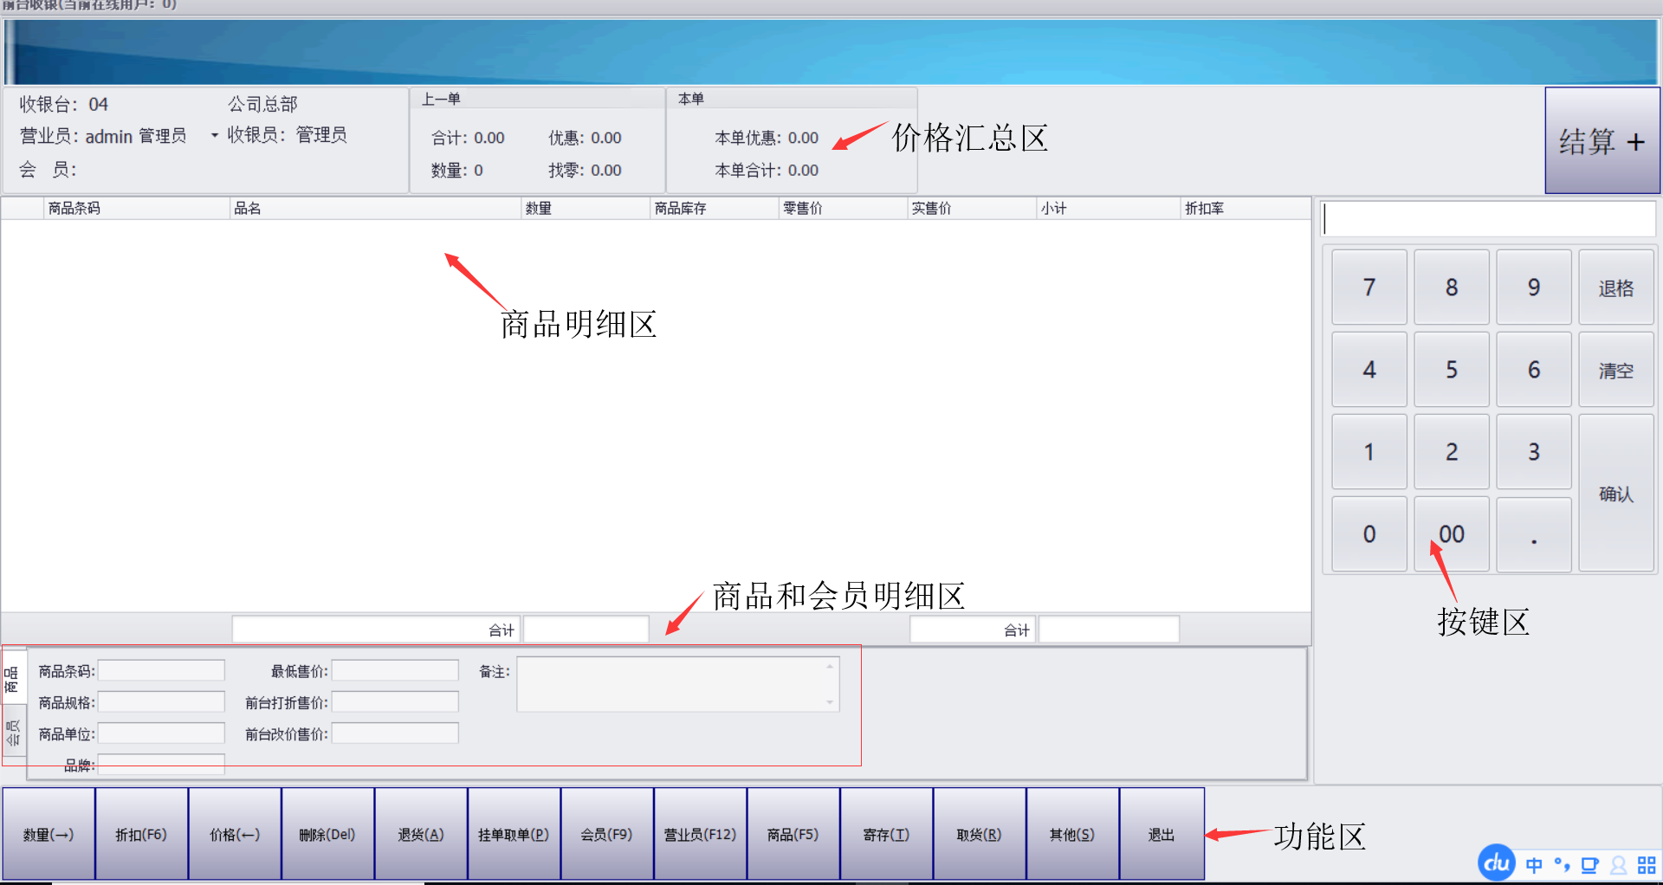
Task: Click the 收银台: 04 label
Action: click(63, 105)
